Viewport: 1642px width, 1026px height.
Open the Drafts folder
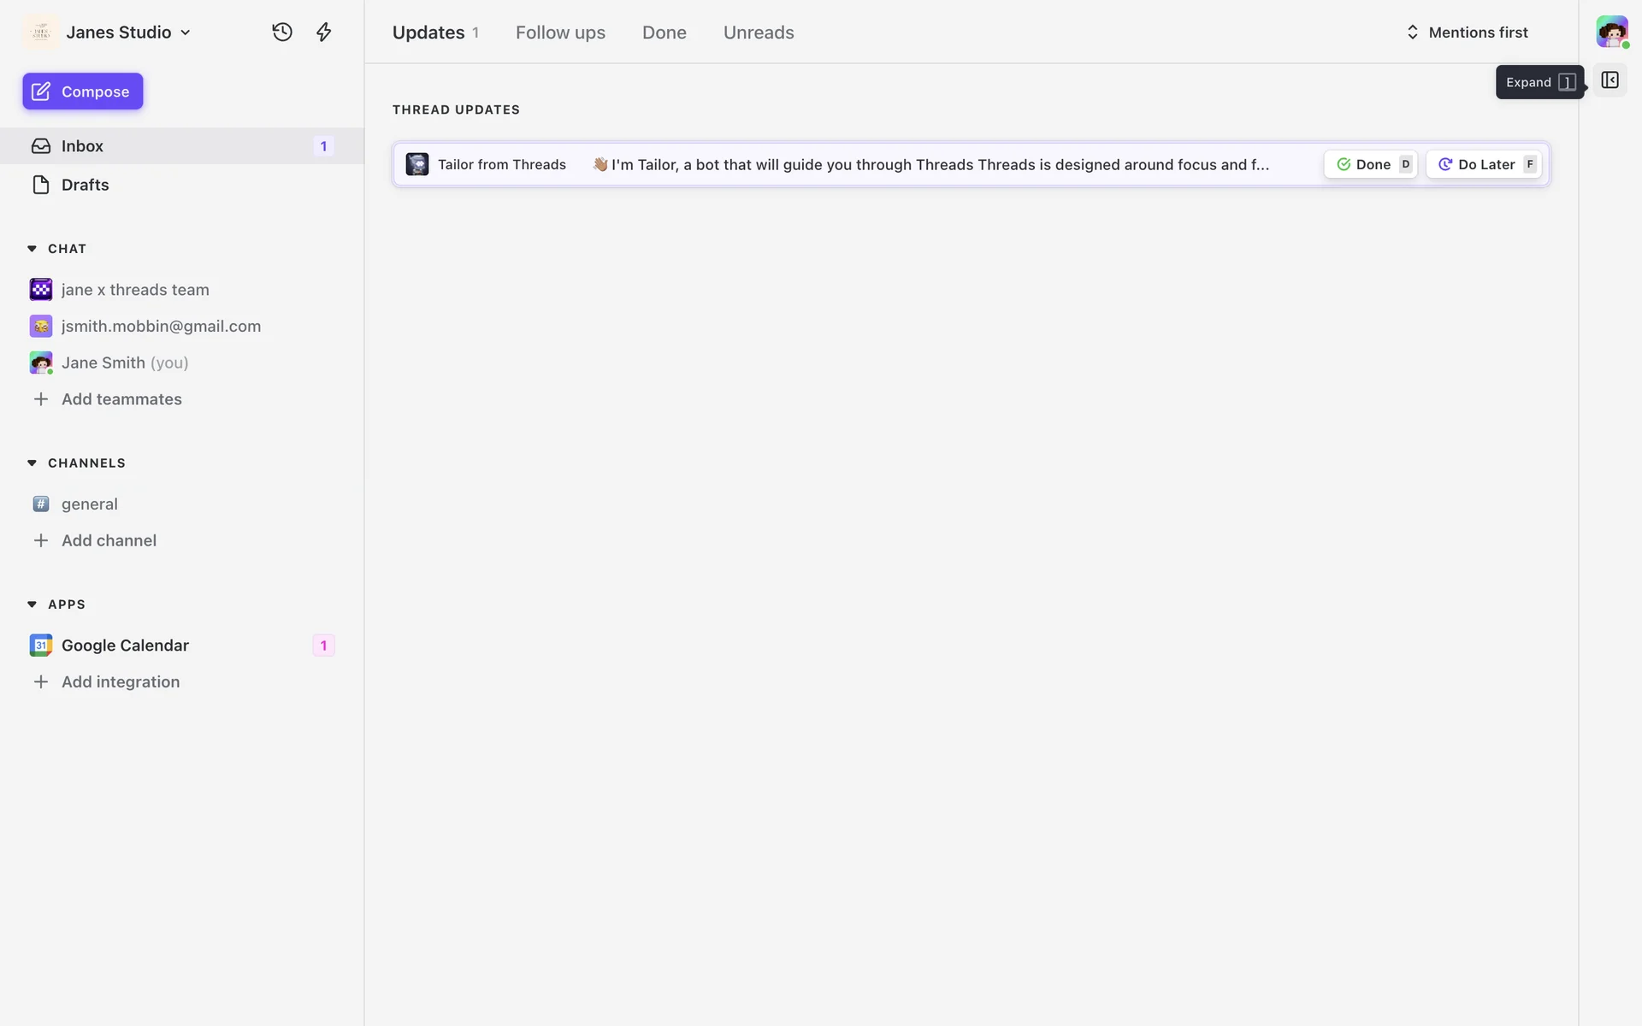point(85,185)
